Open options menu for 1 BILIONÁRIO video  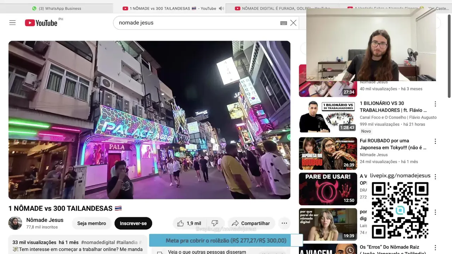(435, 104)
